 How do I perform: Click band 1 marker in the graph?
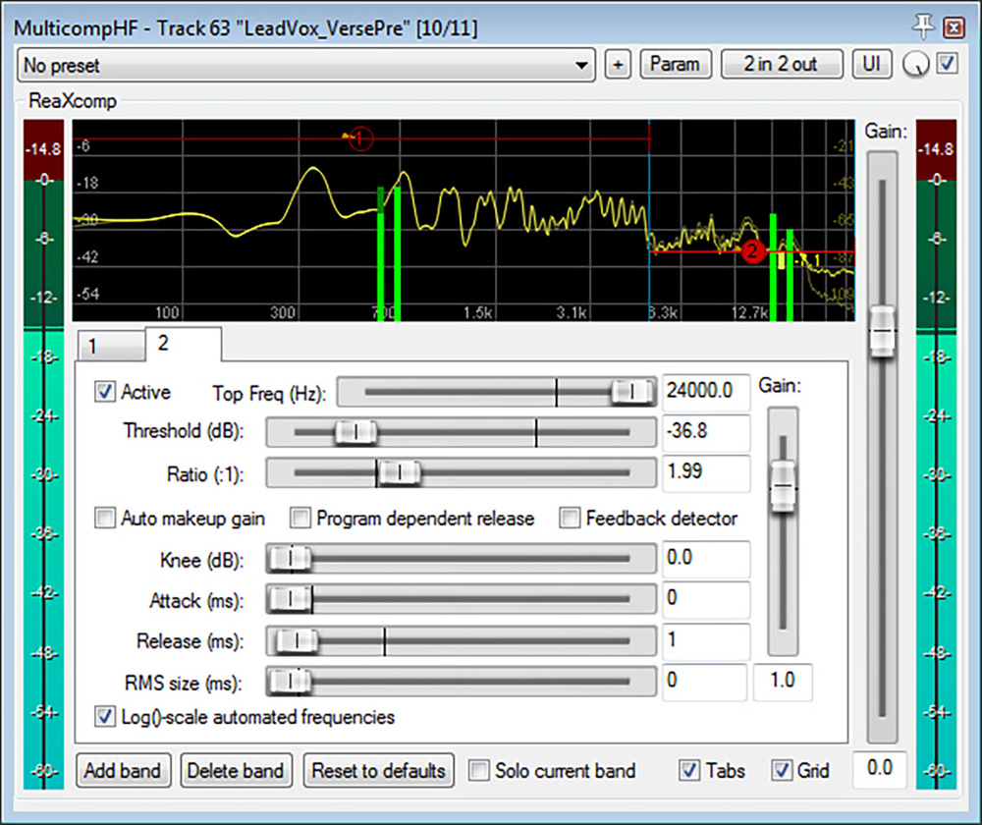pyautogui.click(x=359, y=138)
